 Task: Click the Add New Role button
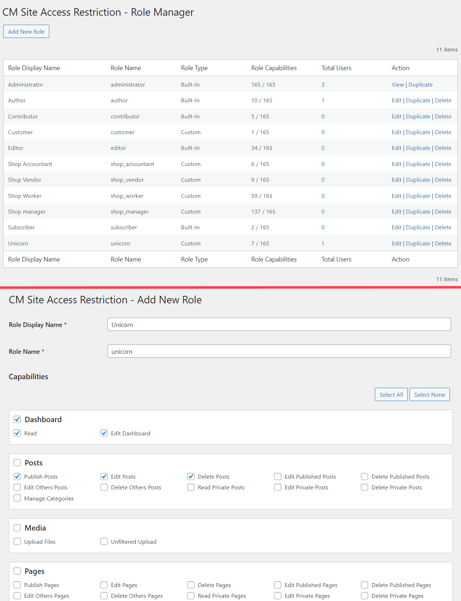point(26,31)
